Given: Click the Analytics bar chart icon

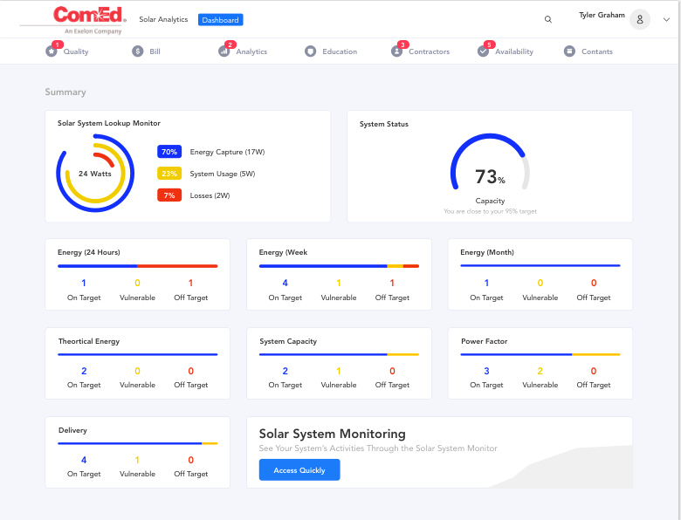Looking at the screenshot, I should (x=224, y=51).
